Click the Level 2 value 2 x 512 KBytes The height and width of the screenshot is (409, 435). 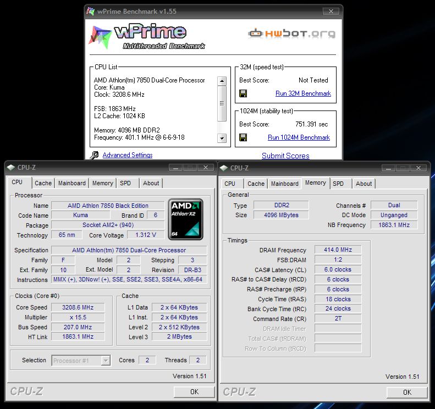[x=179, y=327]
